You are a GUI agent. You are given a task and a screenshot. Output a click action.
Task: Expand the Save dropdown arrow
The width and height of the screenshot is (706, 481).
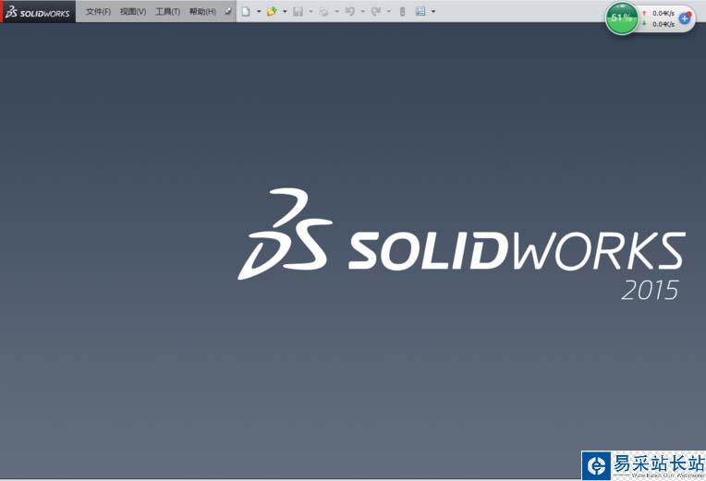click(x=310, y=12)
